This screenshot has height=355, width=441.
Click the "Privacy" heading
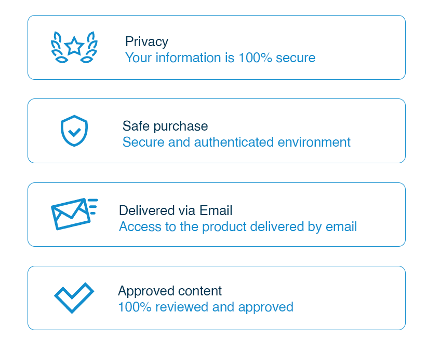coord(146,41)
